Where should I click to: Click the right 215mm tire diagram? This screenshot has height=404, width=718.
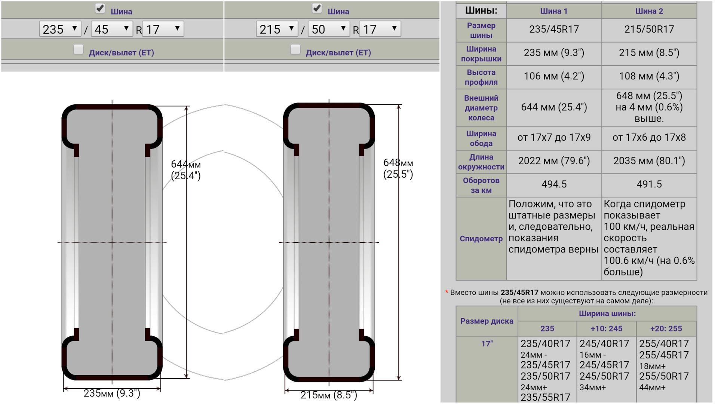click(329, 242)
